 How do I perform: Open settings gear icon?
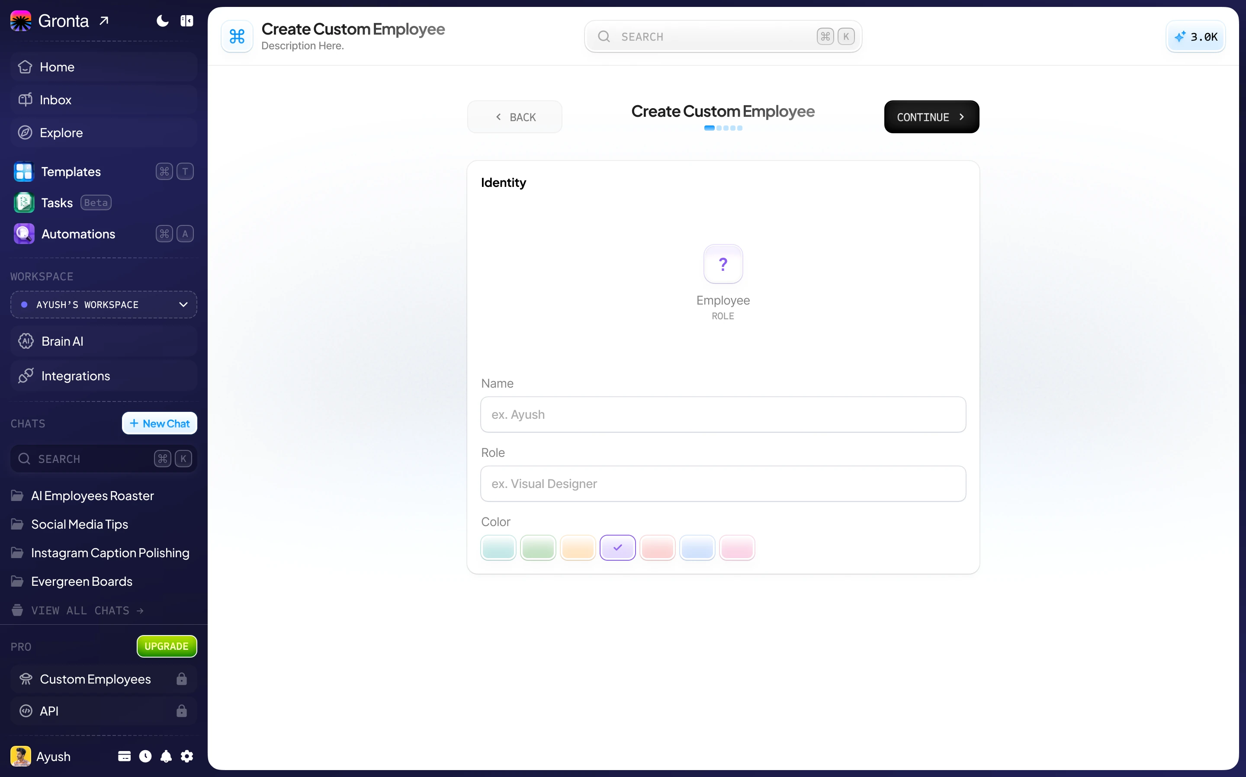tap(187, 756)
